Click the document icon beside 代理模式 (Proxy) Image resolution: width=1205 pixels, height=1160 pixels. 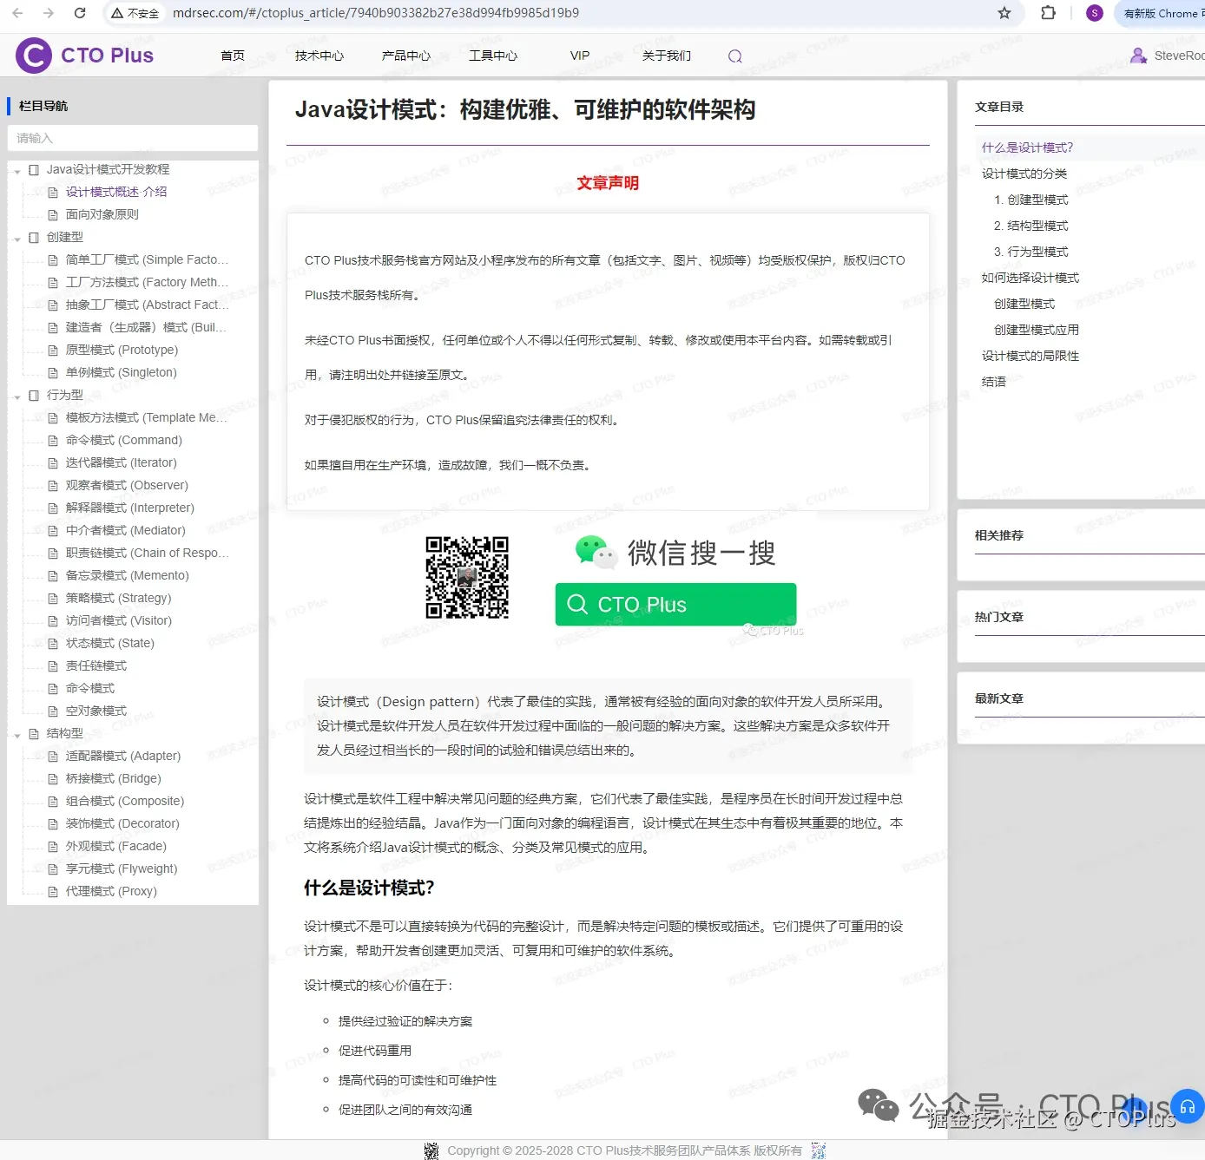53,891
